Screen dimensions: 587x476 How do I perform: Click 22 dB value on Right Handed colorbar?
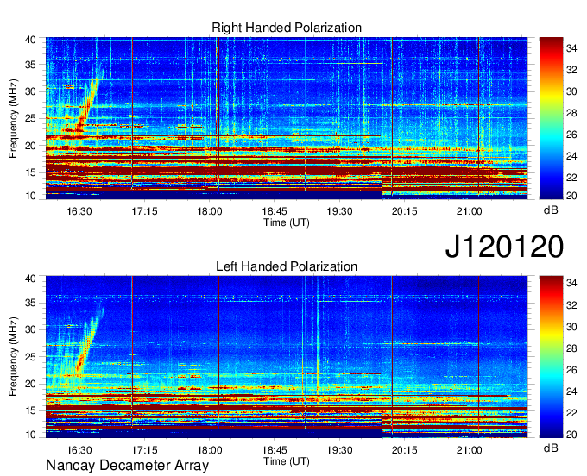coord(571,178)
